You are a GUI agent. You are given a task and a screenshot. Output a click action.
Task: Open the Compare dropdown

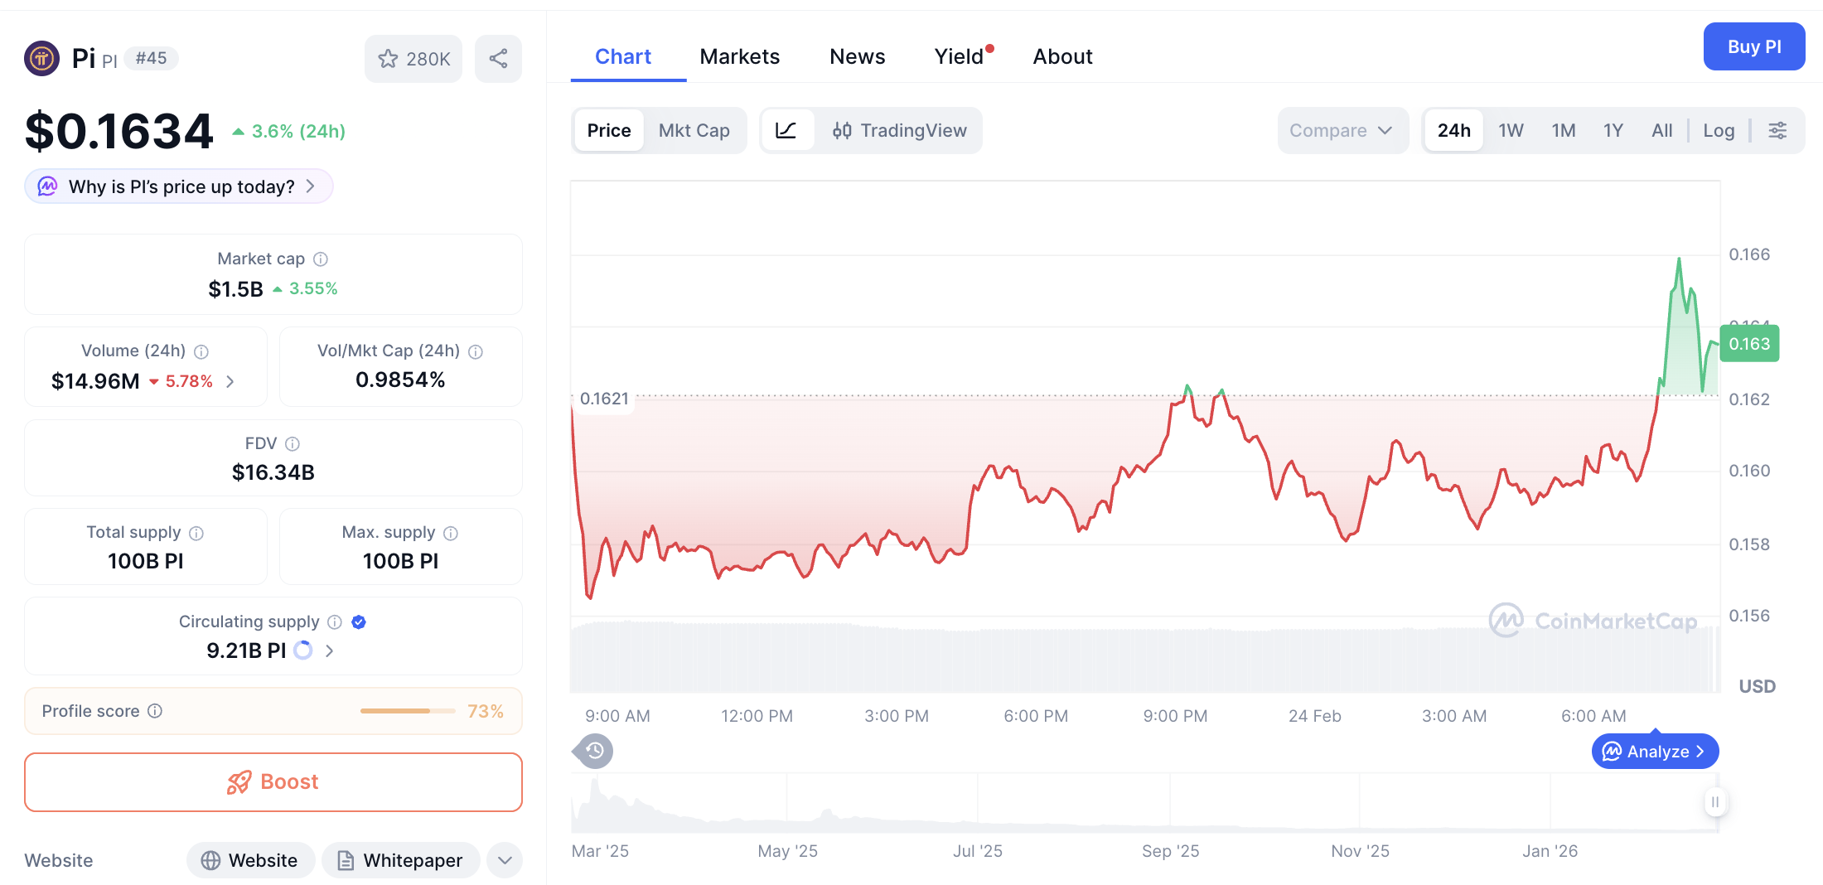[1342, 130]
